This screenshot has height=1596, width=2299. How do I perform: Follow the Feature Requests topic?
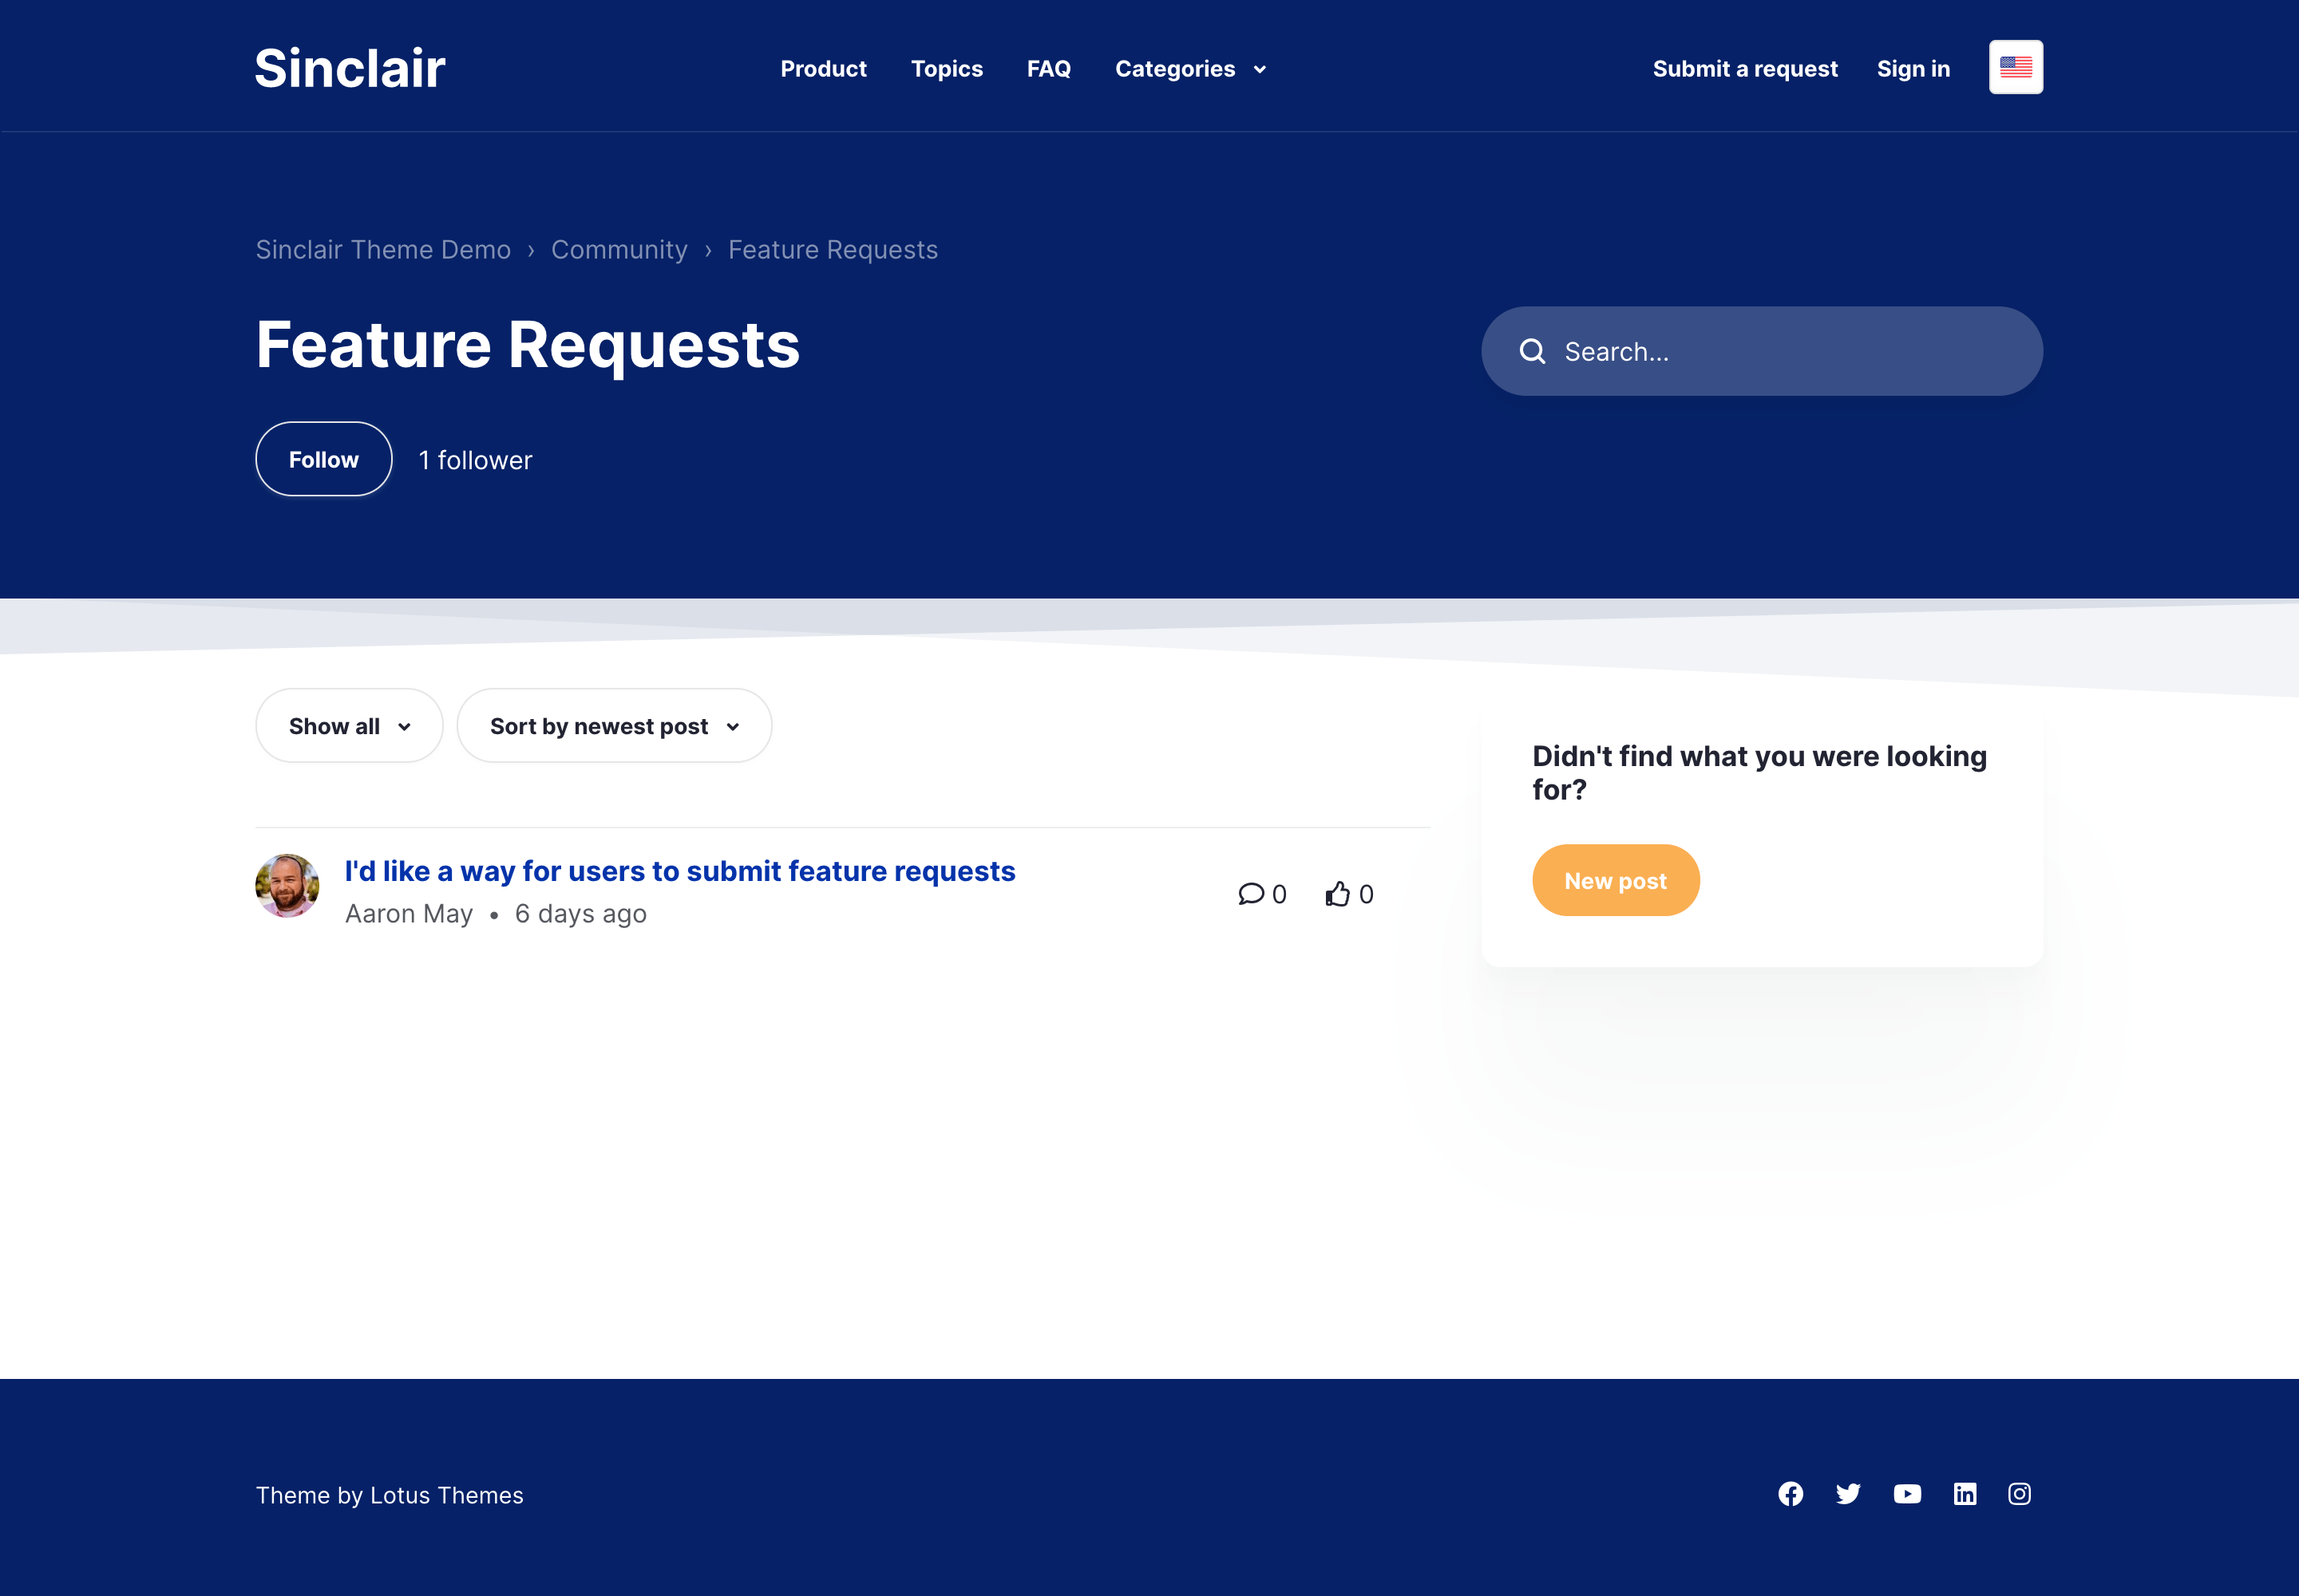pyautogui.click(x=323, y=459)
